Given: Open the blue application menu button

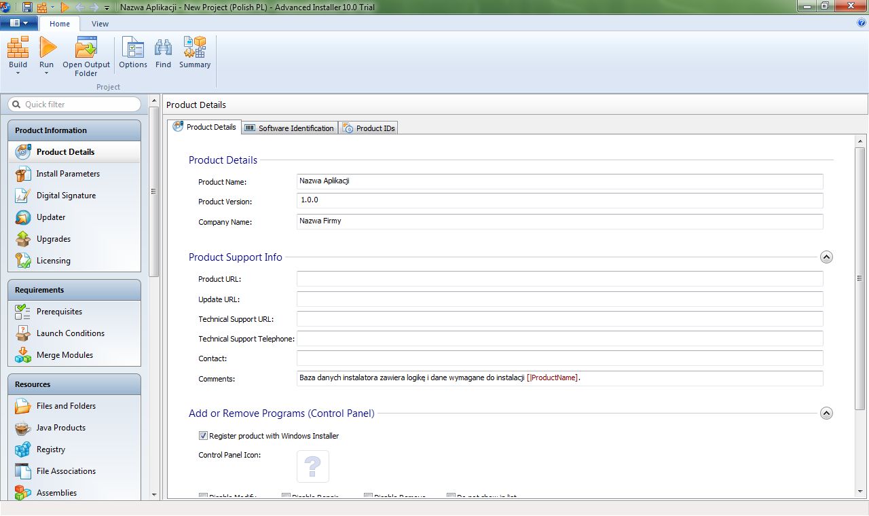Looking at the screenshot, I should 18,23.
